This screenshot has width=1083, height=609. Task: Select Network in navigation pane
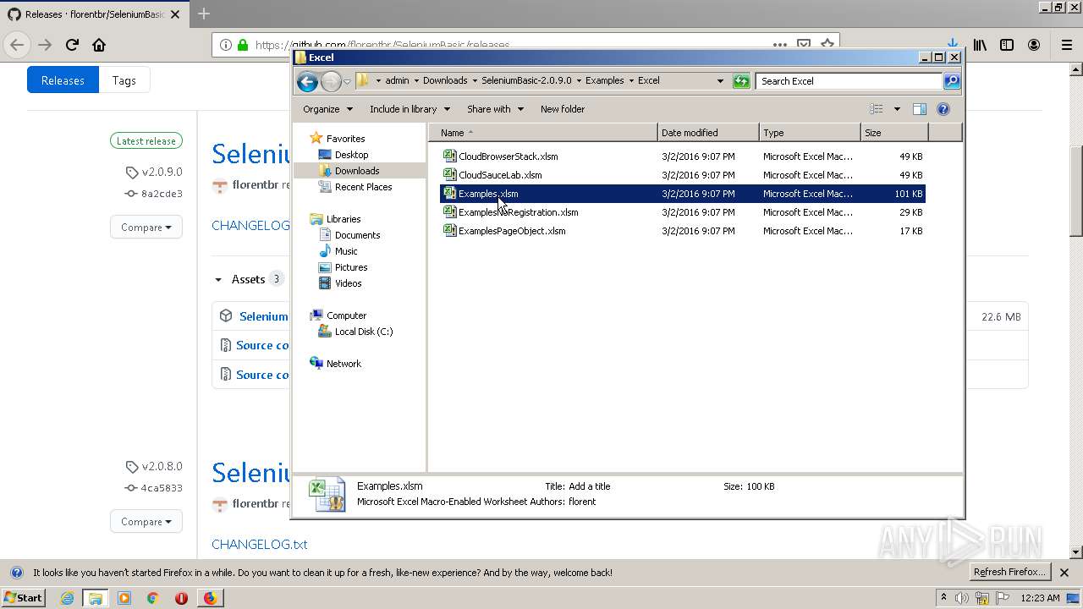coord(344,364)
